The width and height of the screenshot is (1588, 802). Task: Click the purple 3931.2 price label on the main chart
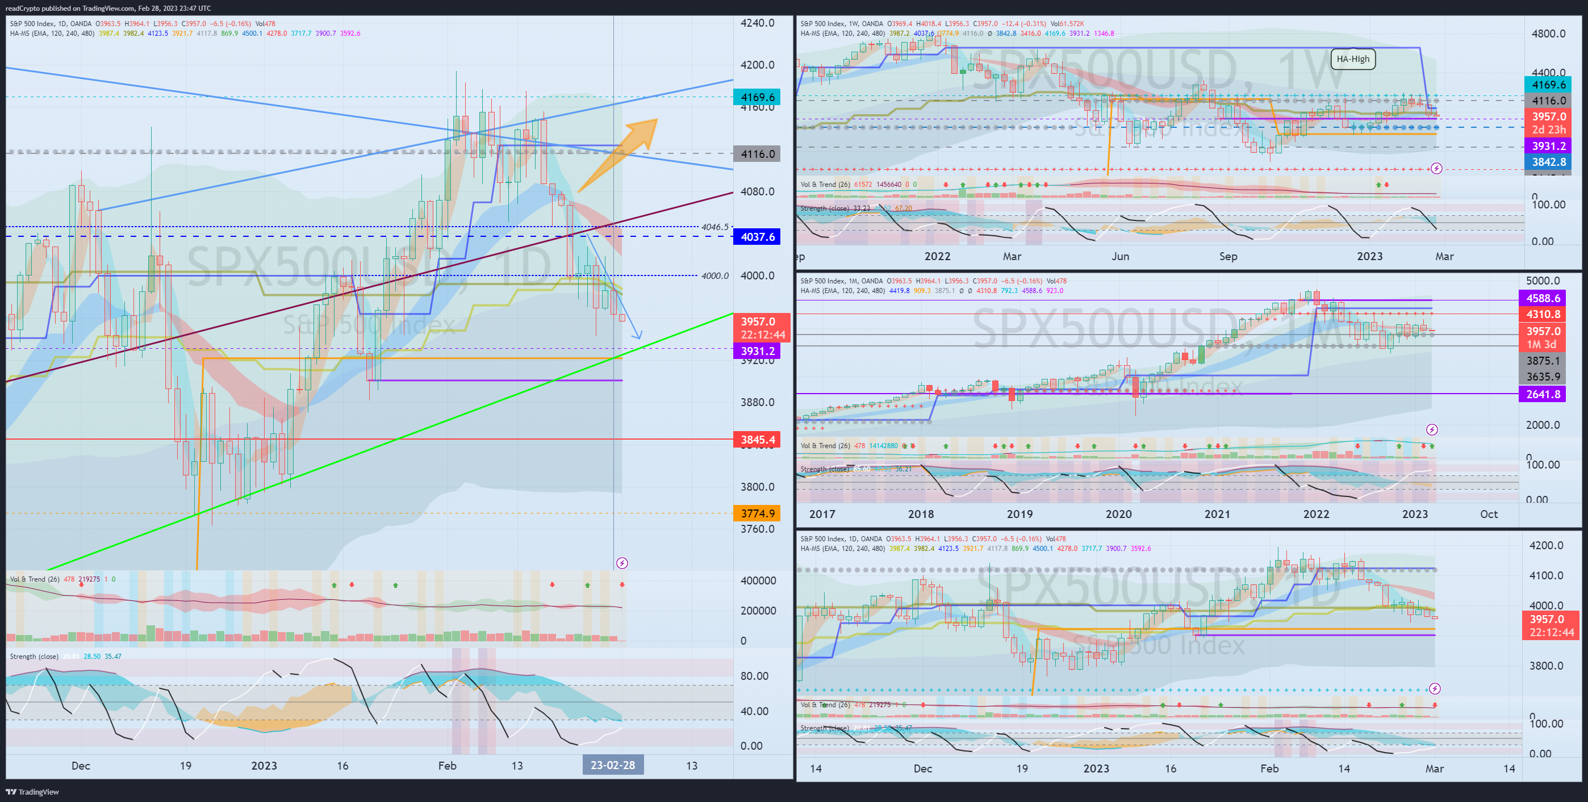pyautogui.click(x=757, y=352)
